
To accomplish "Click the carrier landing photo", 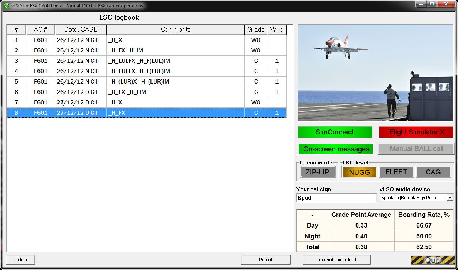I will pyautogui.click(x=375, y=72).
